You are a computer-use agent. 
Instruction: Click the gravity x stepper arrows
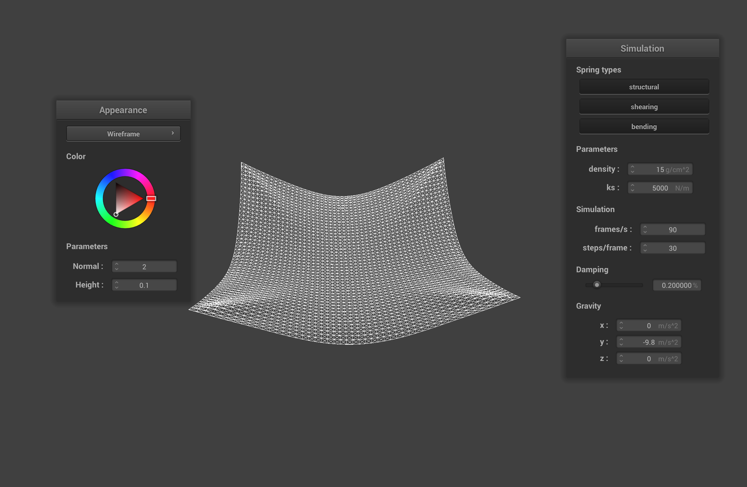point(621,326)
